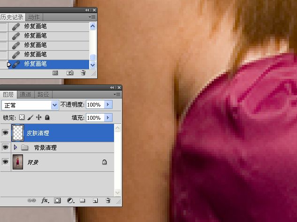
Task: Hide the 背景 layer
Action: (x=5, y=162)
